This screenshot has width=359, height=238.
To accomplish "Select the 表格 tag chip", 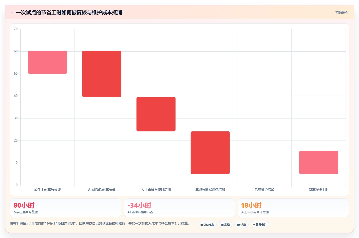I will 225,225.
